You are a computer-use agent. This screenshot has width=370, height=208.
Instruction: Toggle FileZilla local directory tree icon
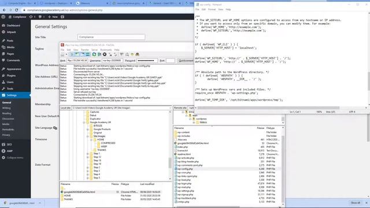click(77, 54)
